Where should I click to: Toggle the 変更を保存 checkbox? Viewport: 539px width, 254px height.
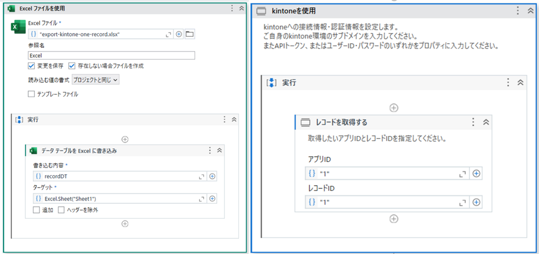[x=32, y=66]
